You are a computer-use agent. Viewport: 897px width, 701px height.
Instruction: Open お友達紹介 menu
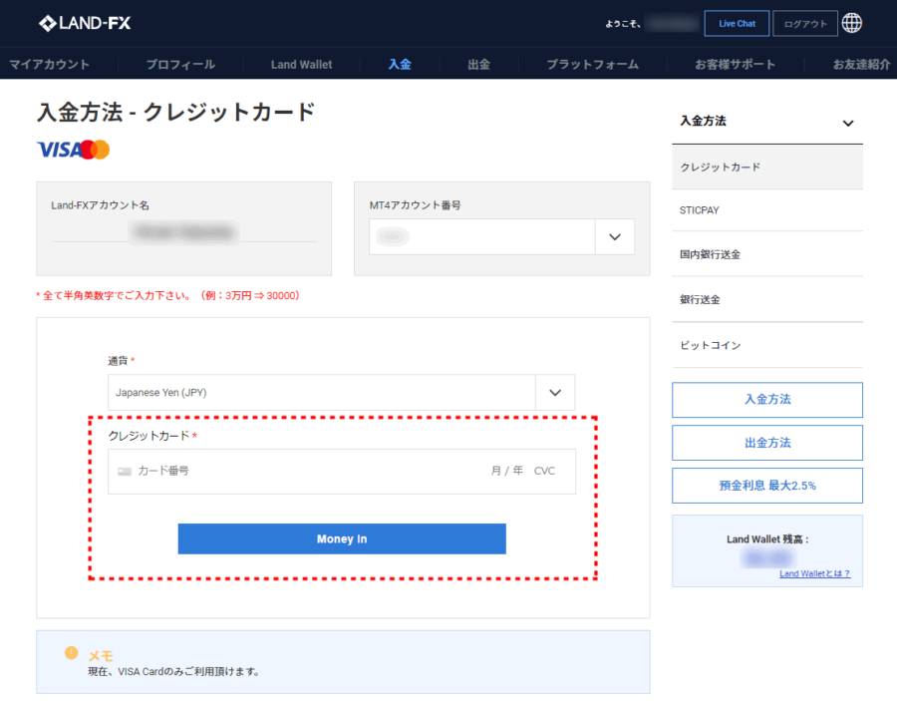click(x=861, y=64)
